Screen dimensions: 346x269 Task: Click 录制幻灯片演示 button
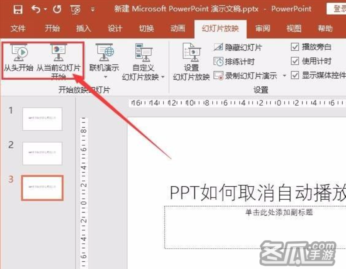(x=245, y=76)
